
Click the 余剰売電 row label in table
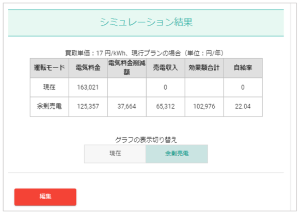pos(50,107)
